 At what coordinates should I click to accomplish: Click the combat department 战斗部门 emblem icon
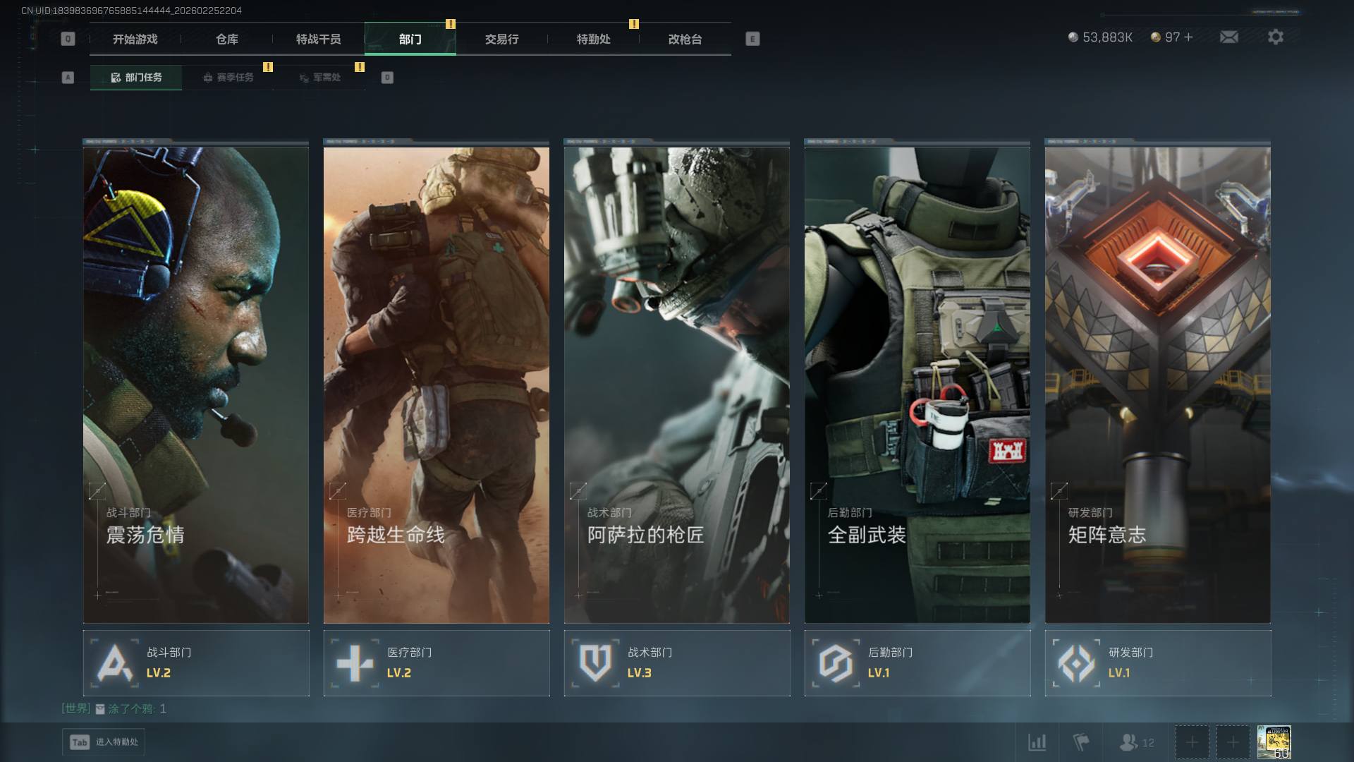click(x=115, y=663)
